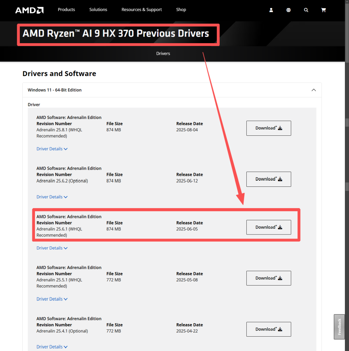Expand Driver Details for Adrenalin 25.6.1
Viewport: 349px width, 351px height.
[52, 248]
